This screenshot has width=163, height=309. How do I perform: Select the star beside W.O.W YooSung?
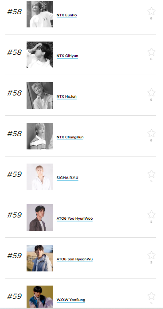[x=151, y=296]
